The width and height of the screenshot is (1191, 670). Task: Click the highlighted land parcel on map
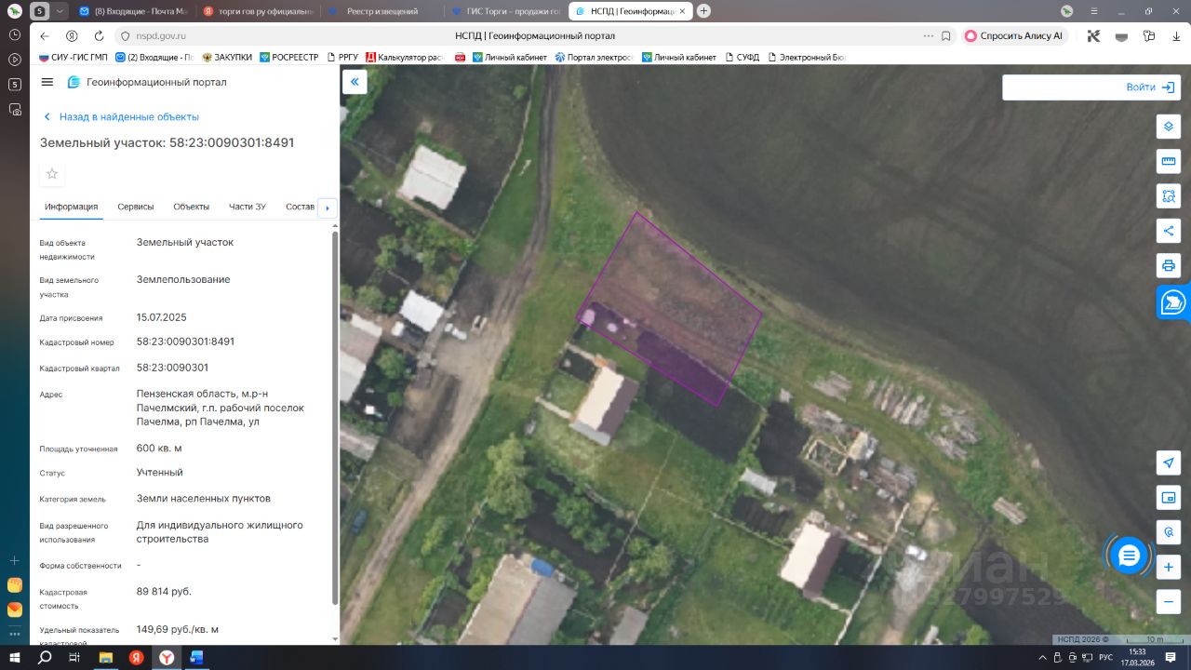669,307
